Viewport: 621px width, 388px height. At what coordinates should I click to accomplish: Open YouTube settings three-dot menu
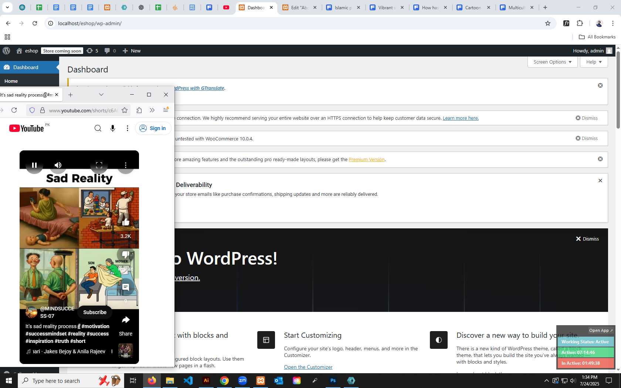click(x=128, y=128)
